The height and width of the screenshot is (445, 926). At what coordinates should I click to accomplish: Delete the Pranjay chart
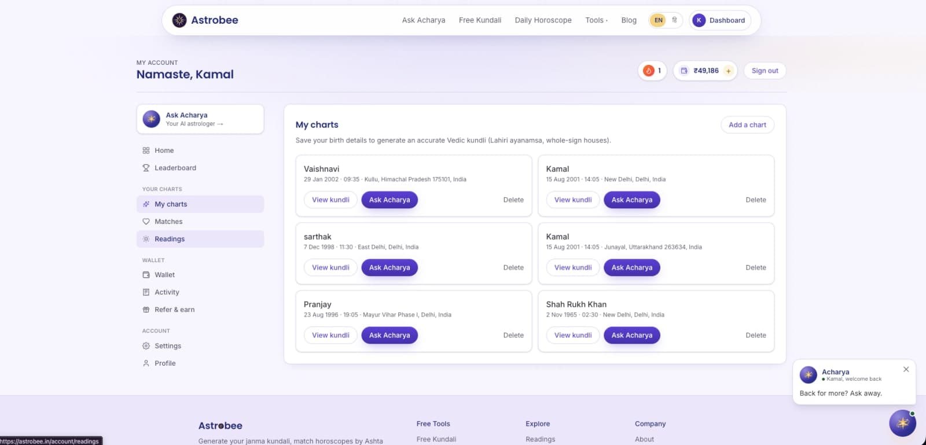point(513,336)
